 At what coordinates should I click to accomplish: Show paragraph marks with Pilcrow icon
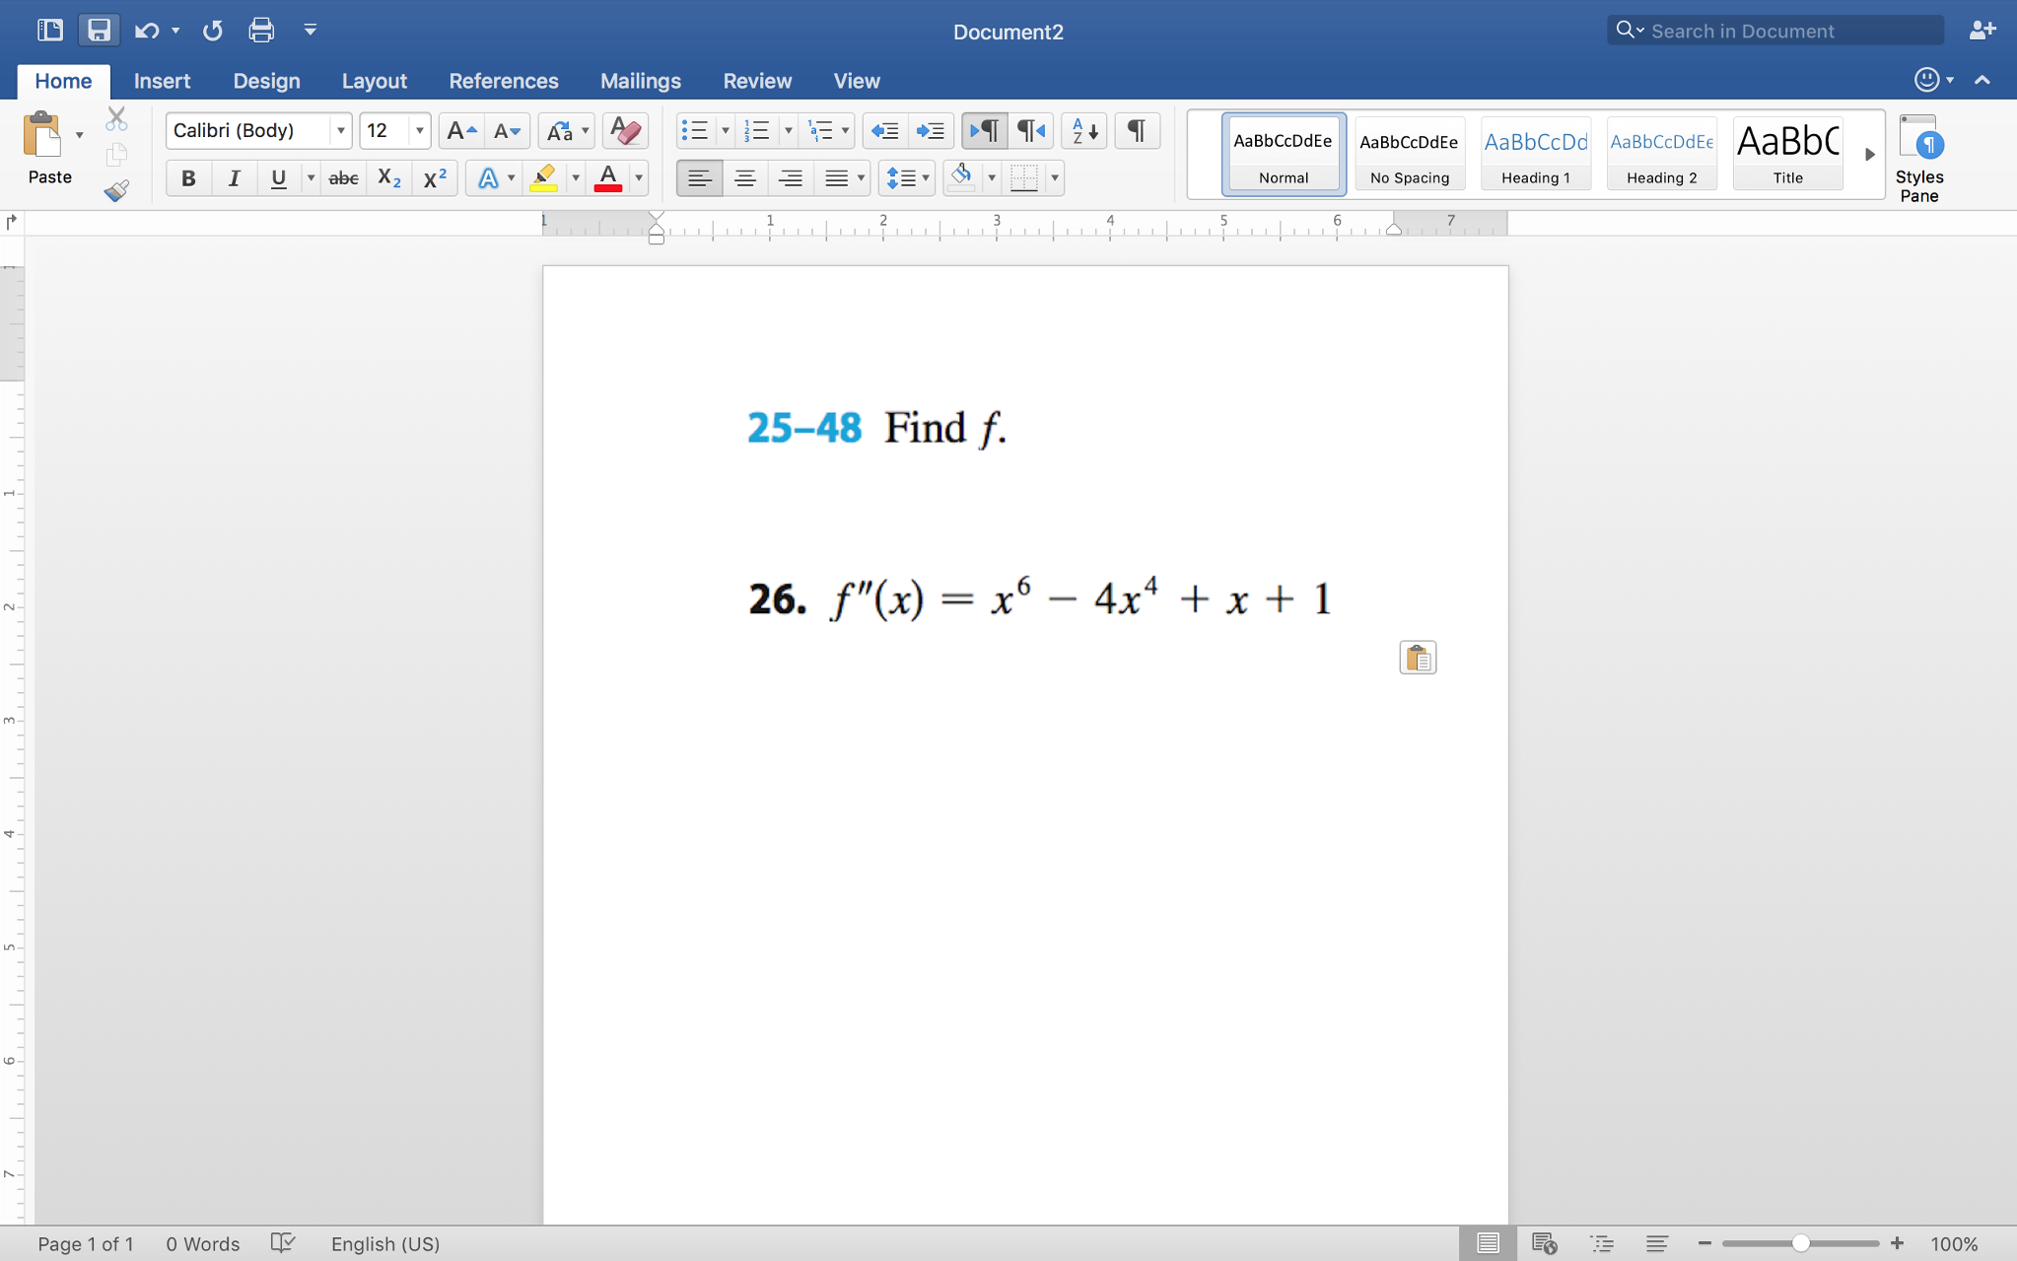click(1136, 130)
